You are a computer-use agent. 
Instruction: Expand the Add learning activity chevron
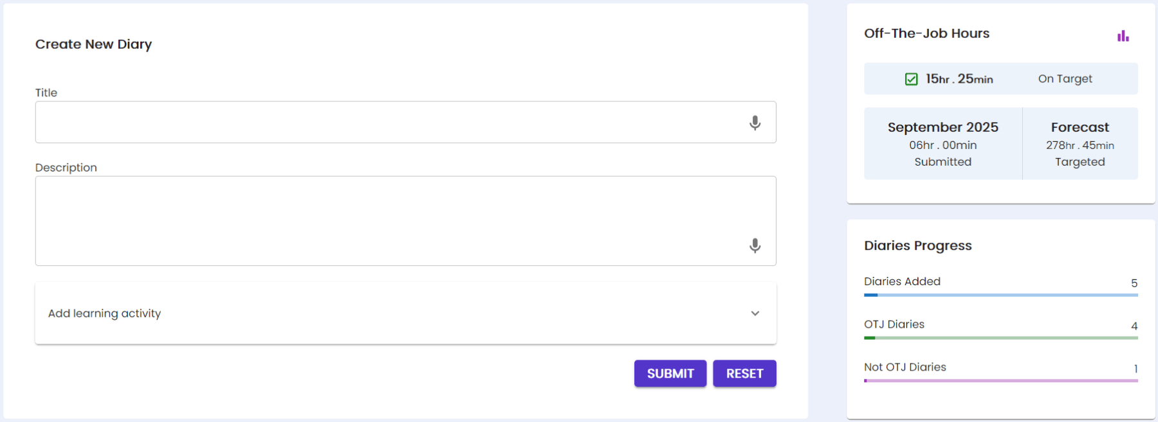tap(755, 313)
